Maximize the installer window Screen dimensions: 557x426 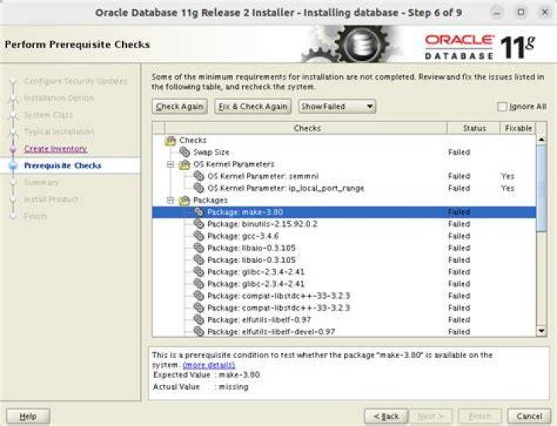coord(521,12)
